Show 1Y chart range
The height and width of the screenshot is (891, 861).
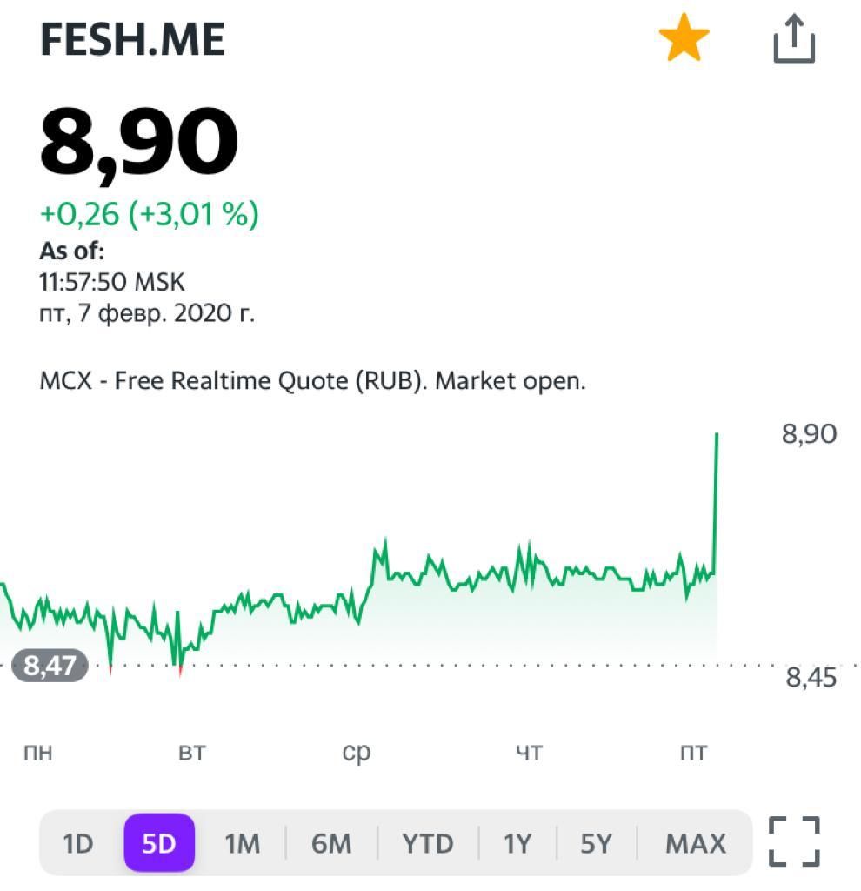click(518, 843)
